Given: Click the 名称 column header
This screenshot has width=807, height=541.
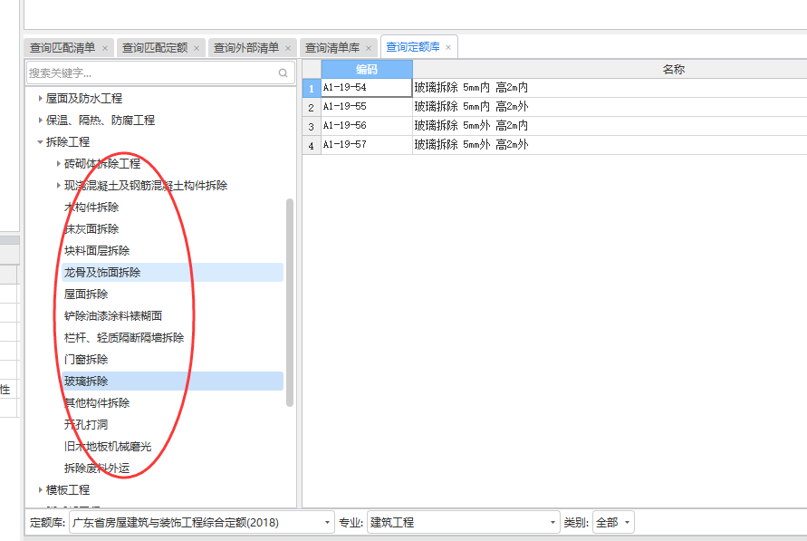Looking at the screenshot, I should click(x=610, y=69).
